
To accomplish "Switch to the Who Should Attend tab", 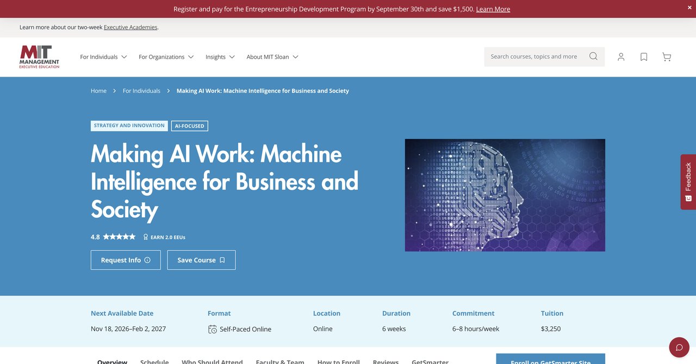I will click(x=212, y=362).
